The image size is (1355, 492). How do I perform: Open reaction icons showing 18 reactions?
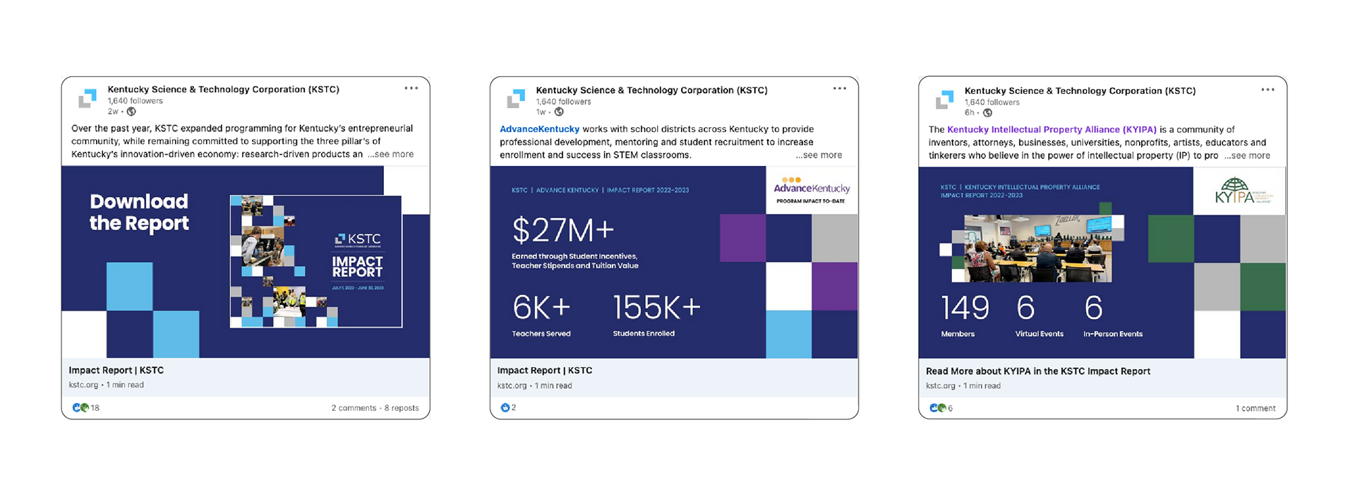(80, 408)
